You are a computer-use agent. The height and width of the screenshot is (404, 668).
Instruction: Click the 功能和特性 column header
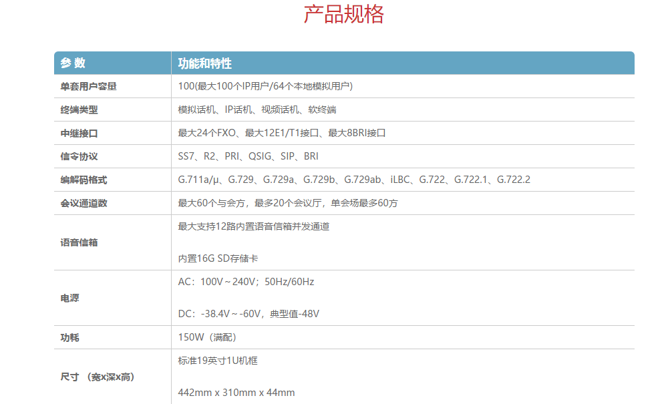[205, 63]
